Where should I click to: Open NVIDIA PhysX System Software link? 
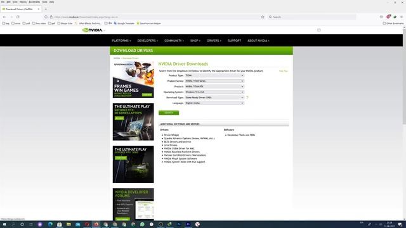tap(180, 158)
